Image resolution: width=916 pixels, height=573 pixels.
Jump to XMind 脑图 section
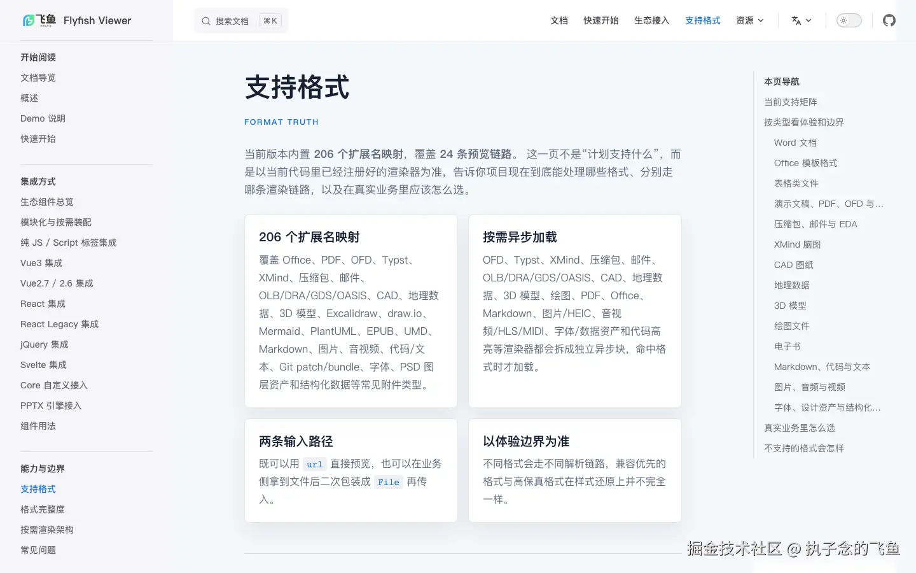[x=797, y=244]
